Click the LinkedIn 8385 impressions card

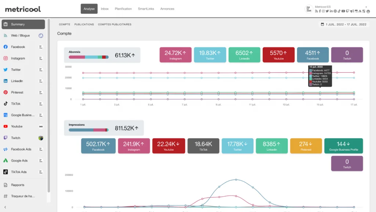pyautogui.click(x=272, y=146)
